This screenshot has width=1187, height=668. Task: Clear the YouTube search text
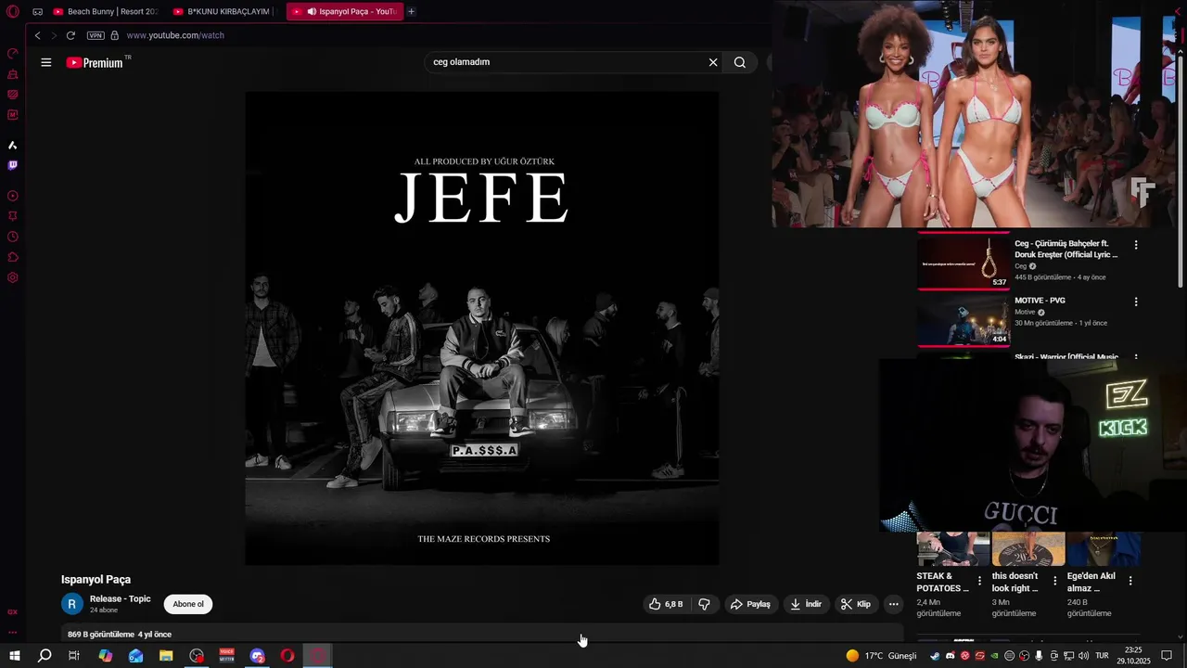tap(713, 62)
